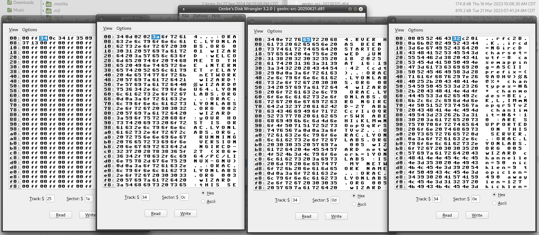Select the .mozilla folder icon in the tree

(49, 4)
